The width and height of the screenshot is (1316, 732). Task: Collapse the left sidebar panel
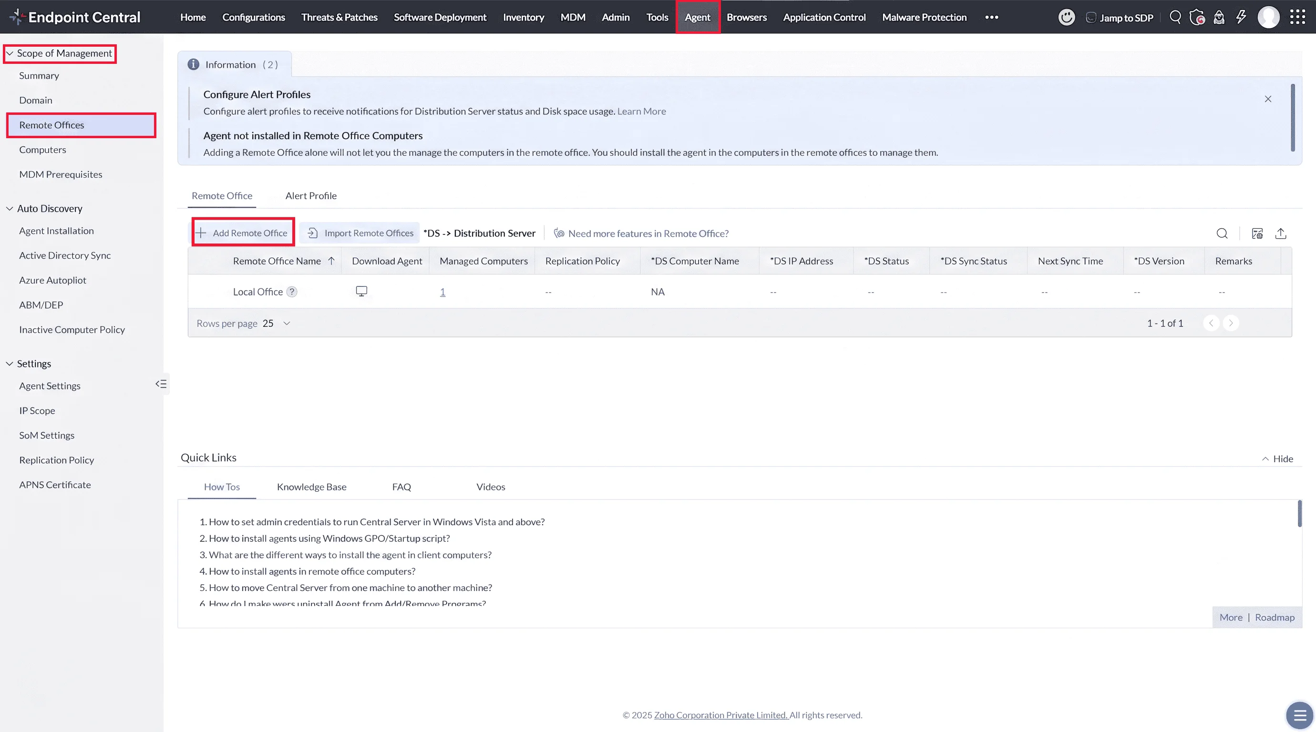click(161, 384)
